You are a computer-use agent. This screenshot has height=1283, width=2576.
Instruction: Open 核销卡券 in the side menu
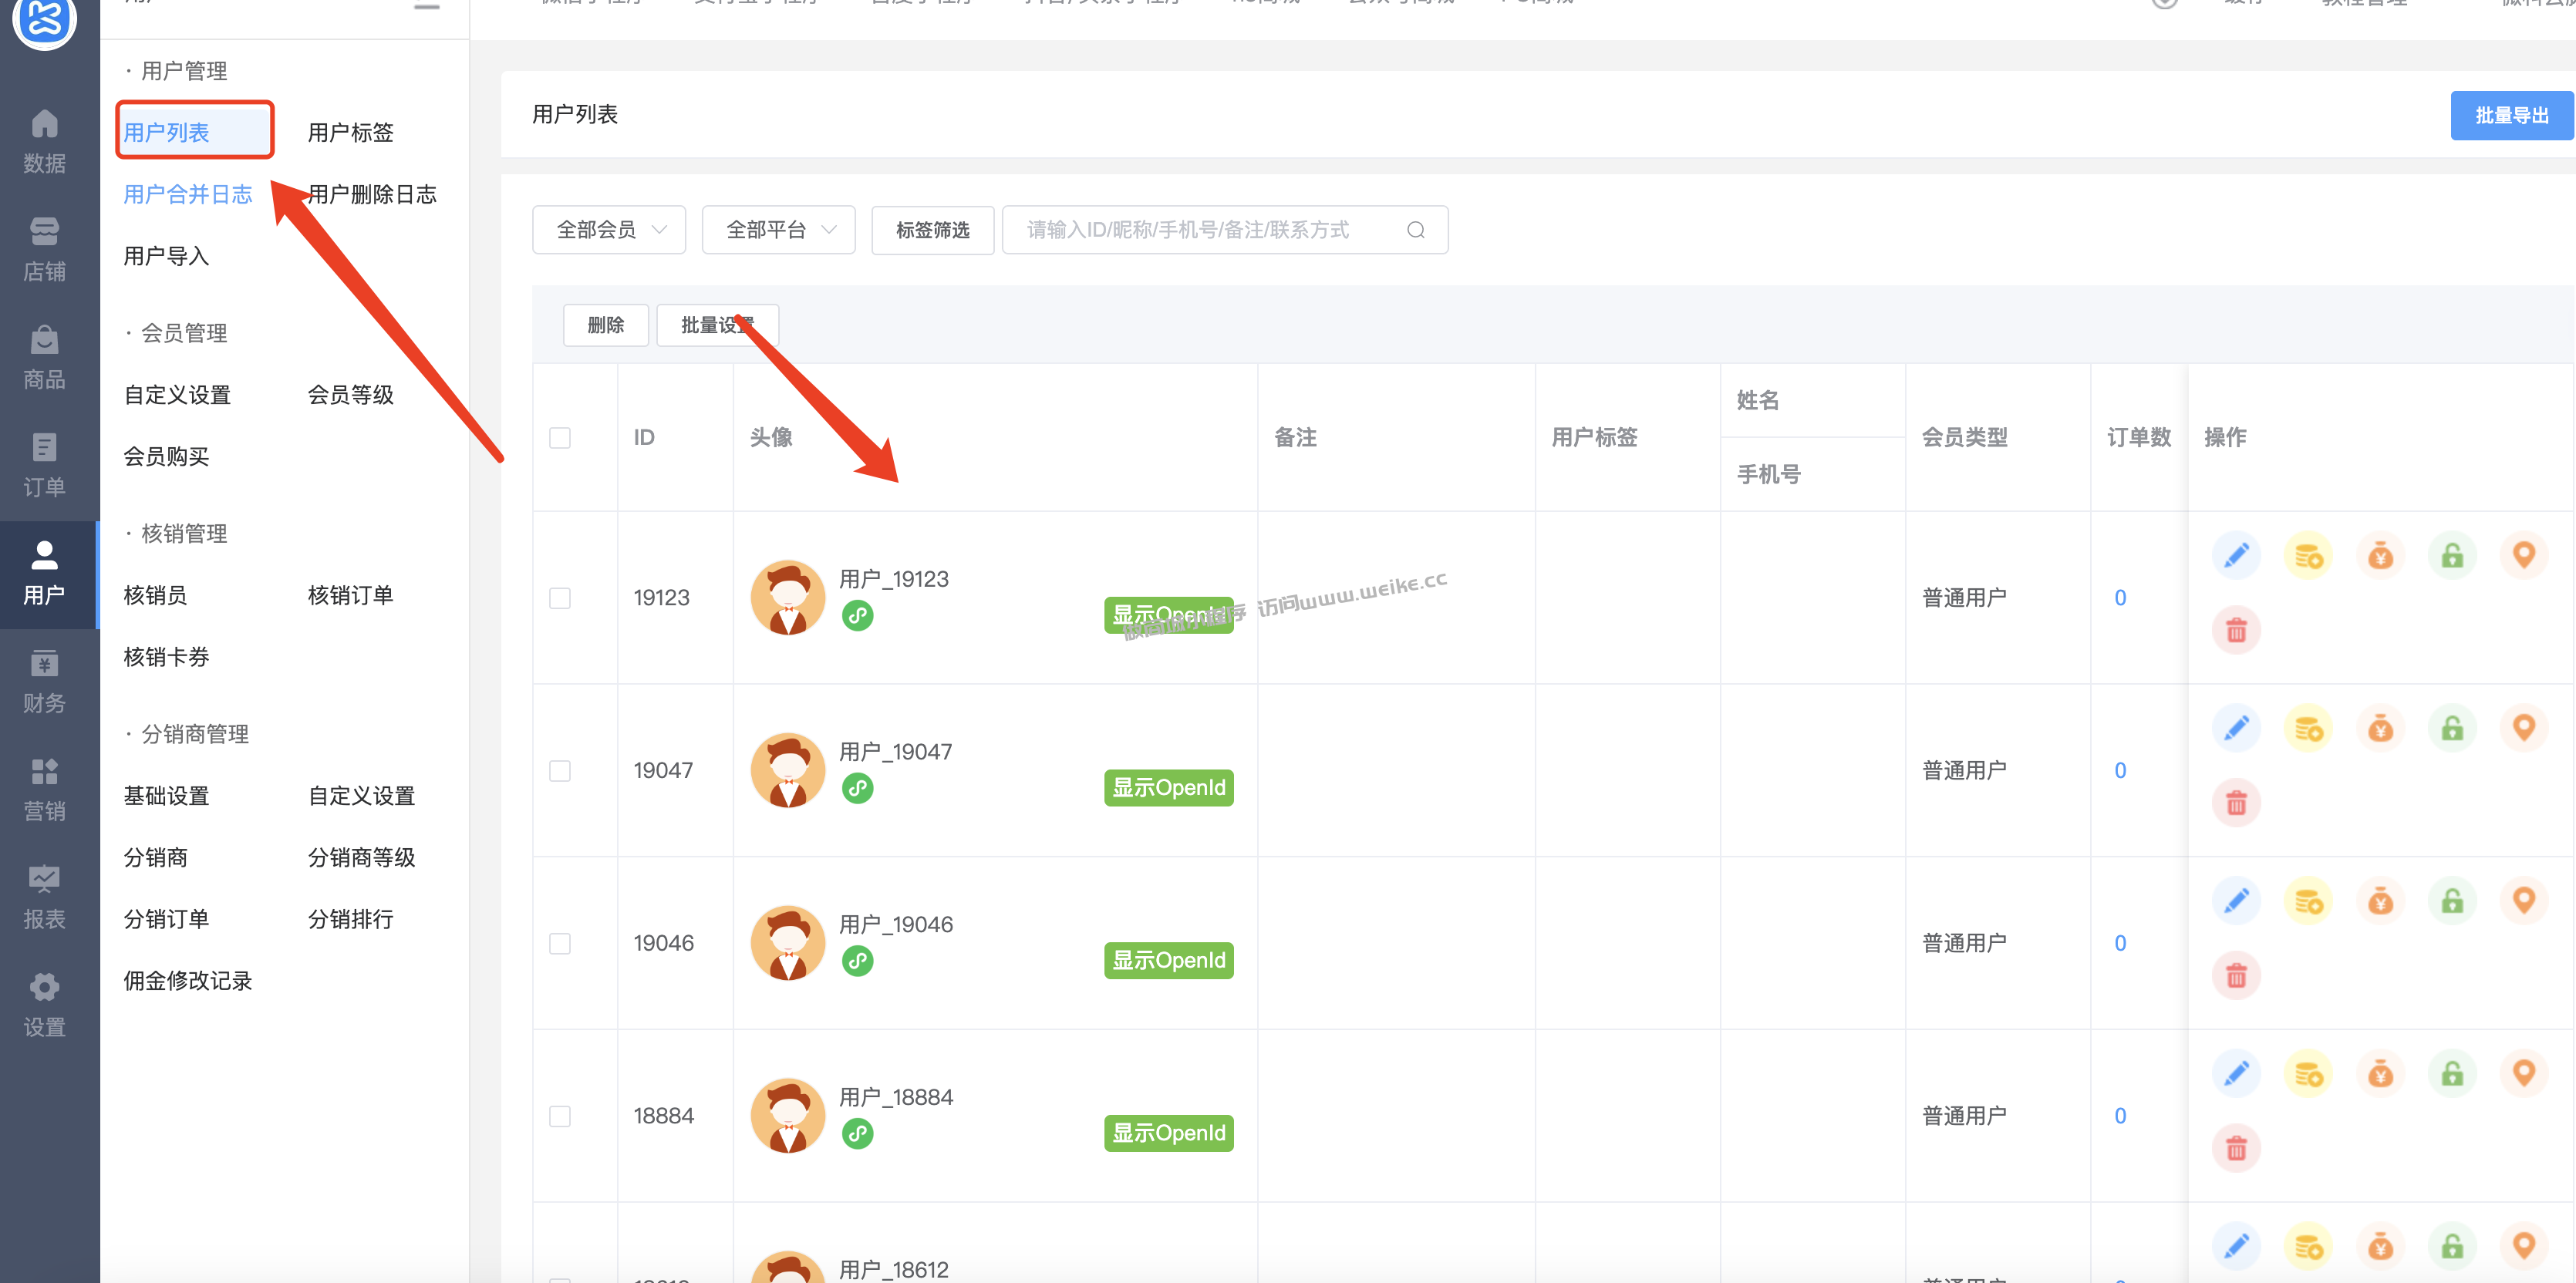tap(166, 657)
